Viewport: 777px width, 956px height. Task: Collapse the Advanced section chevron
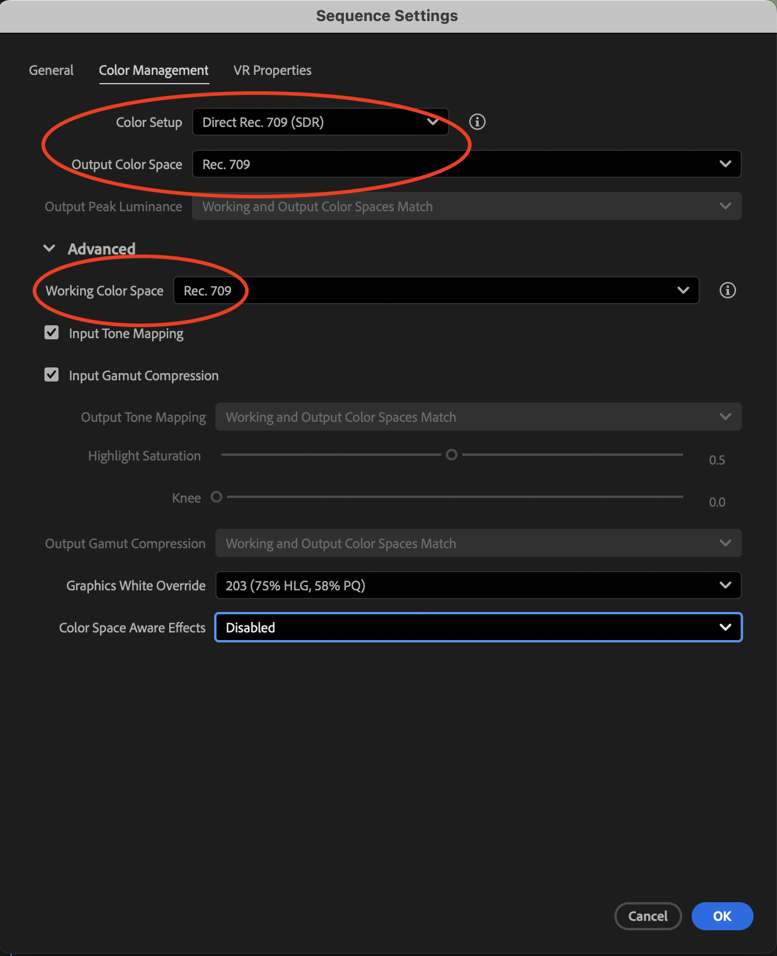click(50, 249)
